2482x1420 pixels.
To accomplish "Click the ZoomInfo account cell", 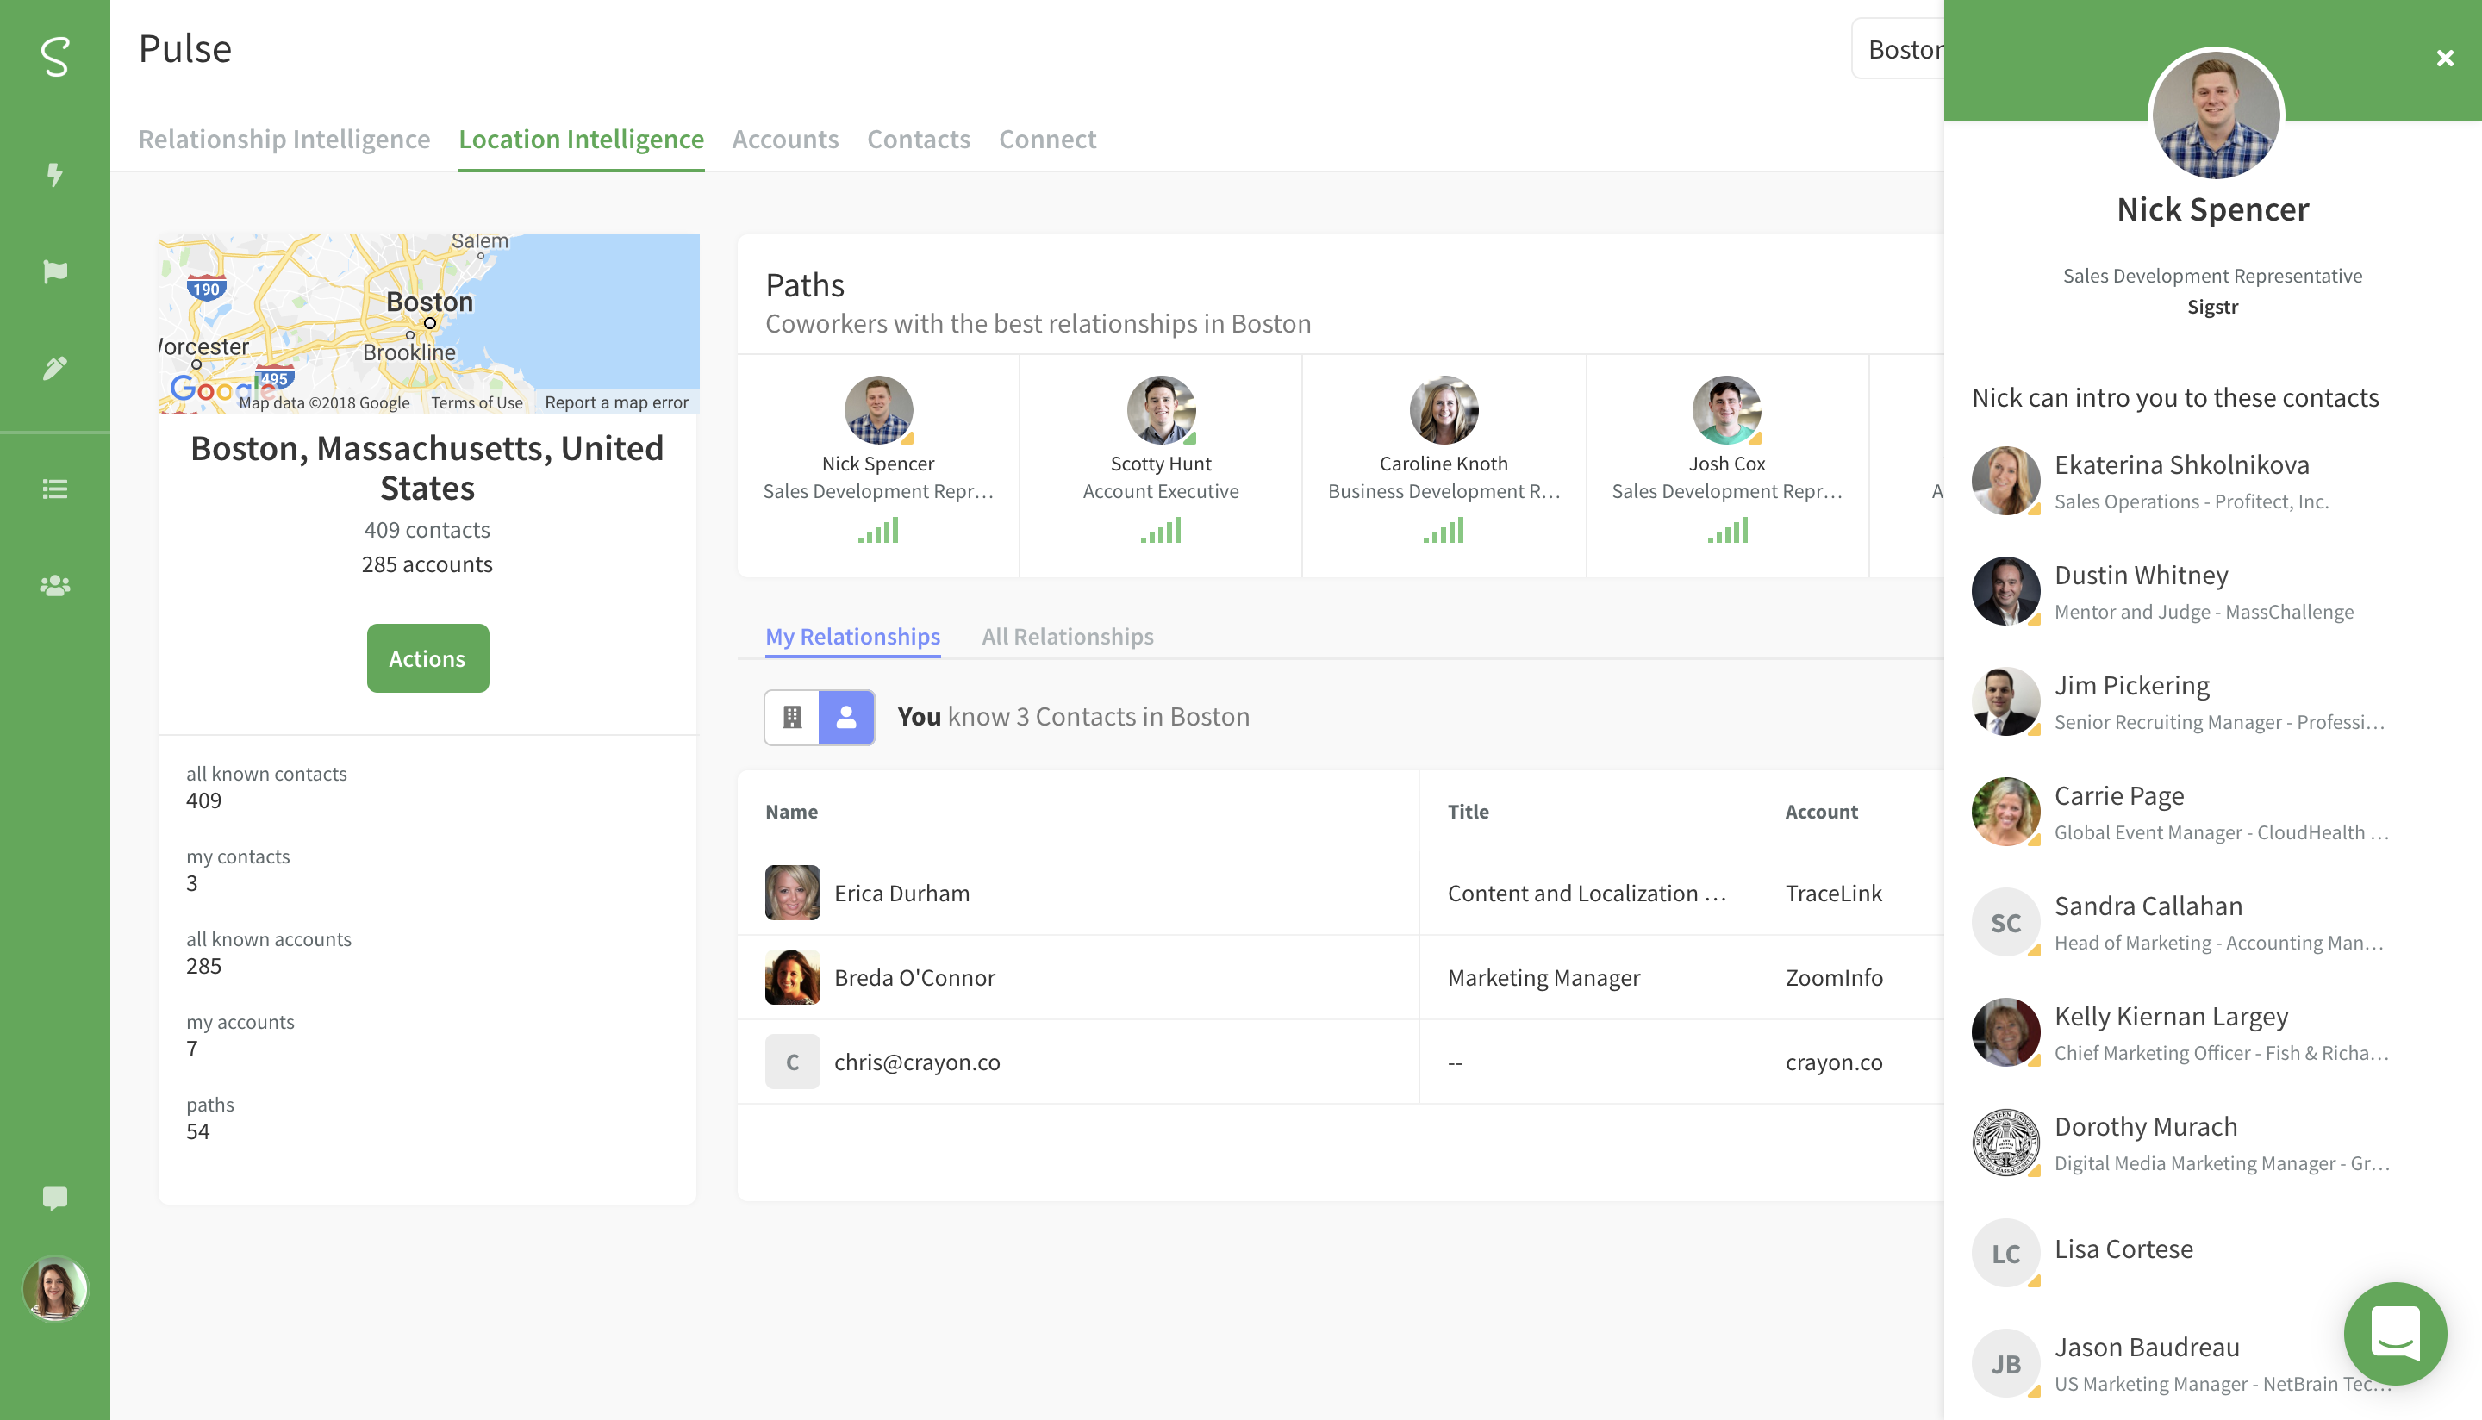I will coord(1833,977).
